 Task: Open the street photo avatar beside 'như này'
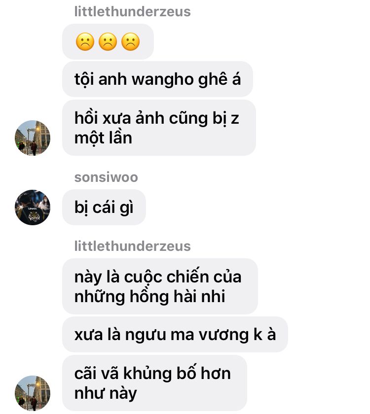coord(33,393)
